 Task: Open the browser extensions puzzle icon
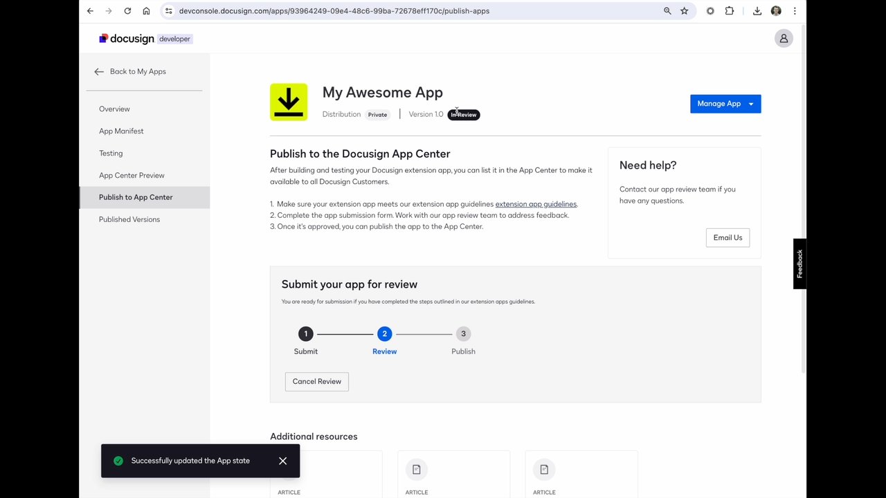pyautogui.click(x=730, y=11)
